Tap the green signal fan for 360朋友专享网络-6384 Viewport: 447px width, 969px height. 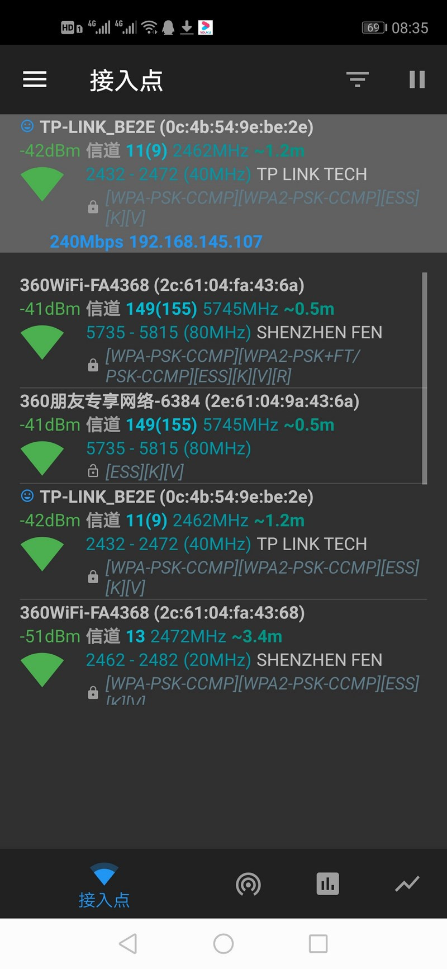click(42, 457)
